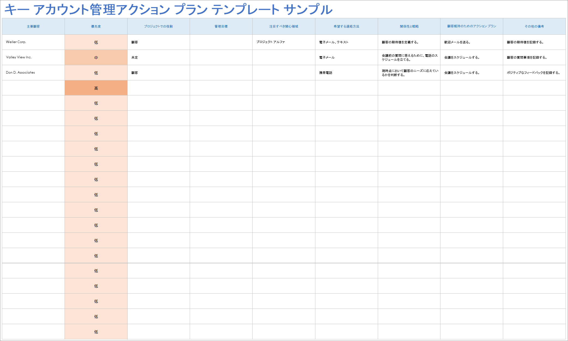Click 会議をスケジュールする。 in Don D. Associates row
The width and height of the screenshot is (568, 341).
click(x=472, y=73)
